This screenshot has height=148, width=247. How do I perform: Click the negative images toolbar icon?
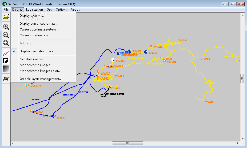coord(6,61)
